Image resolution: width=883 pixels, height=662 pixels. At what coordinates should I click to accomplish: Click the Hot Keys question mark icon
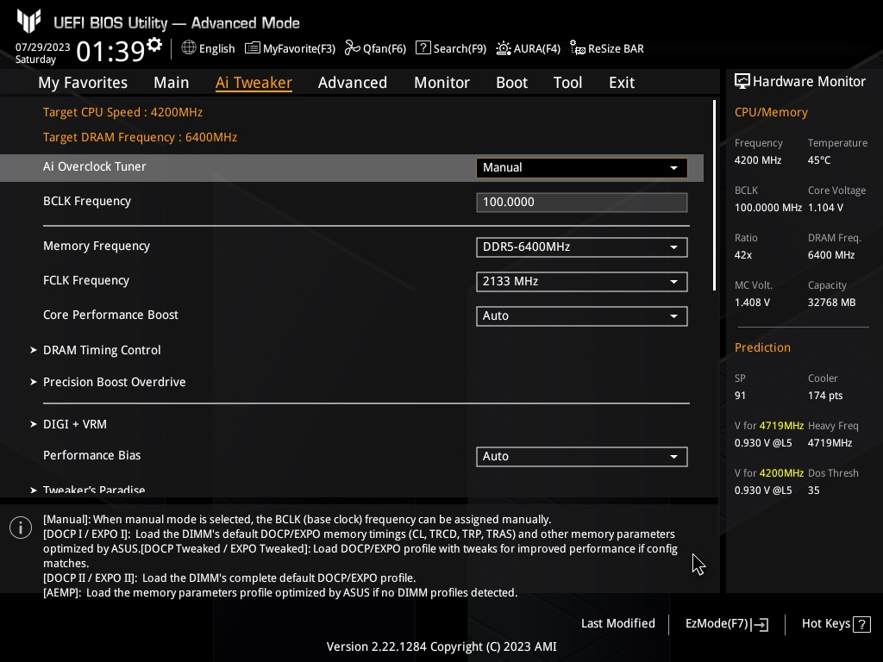tap(861, 624)
